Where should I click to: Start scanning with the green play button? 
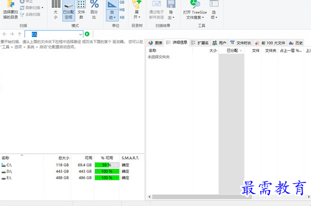point(87,34)
